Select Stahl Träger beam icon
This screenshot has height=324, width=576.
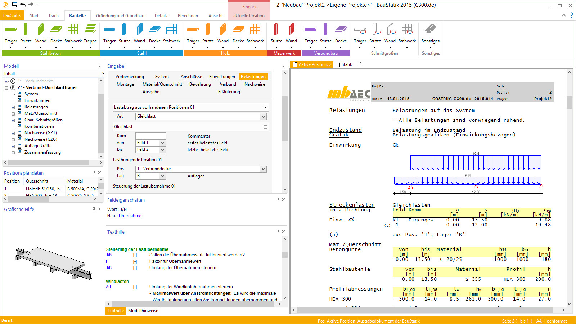[109, 30]
